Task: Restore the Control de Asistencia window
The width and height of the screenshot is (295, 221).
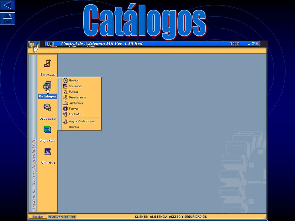Action: point(253,44)
